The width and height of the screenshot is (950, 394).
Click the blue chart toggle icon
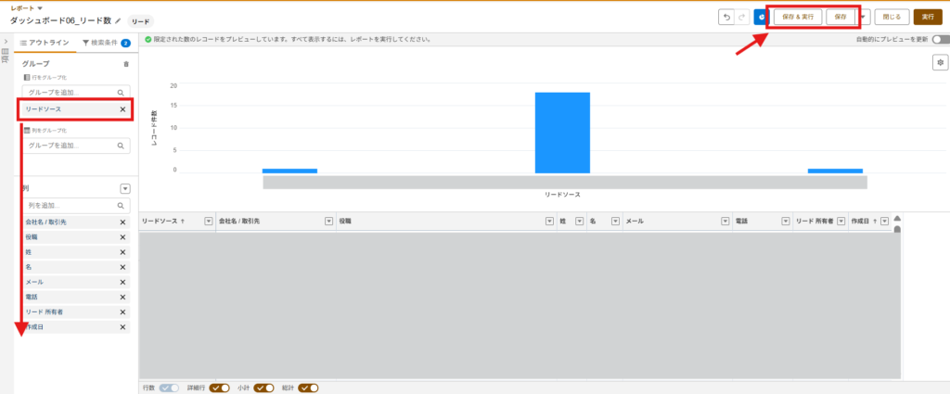coord(760,17)
